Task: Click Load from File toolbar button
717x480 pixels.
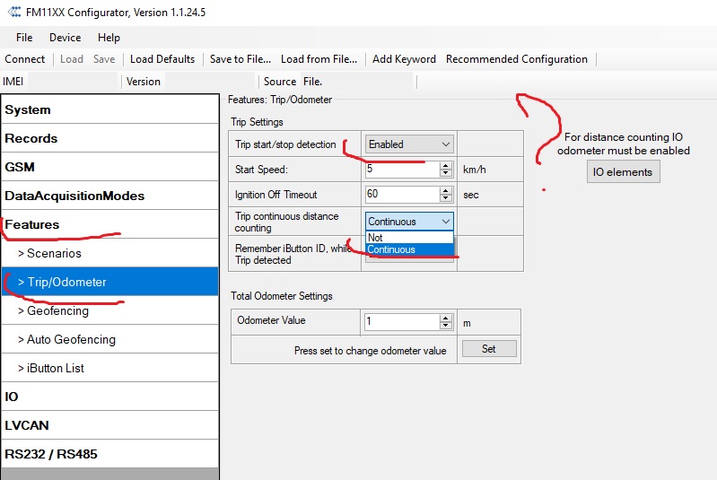Action: 319,59
